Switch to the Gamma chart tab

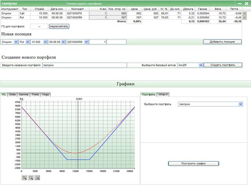pyautogui.click(x=24, y=94)
